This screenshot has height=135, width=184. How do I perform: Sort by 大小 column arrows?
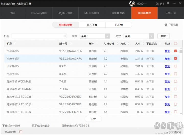click(143, 44)
